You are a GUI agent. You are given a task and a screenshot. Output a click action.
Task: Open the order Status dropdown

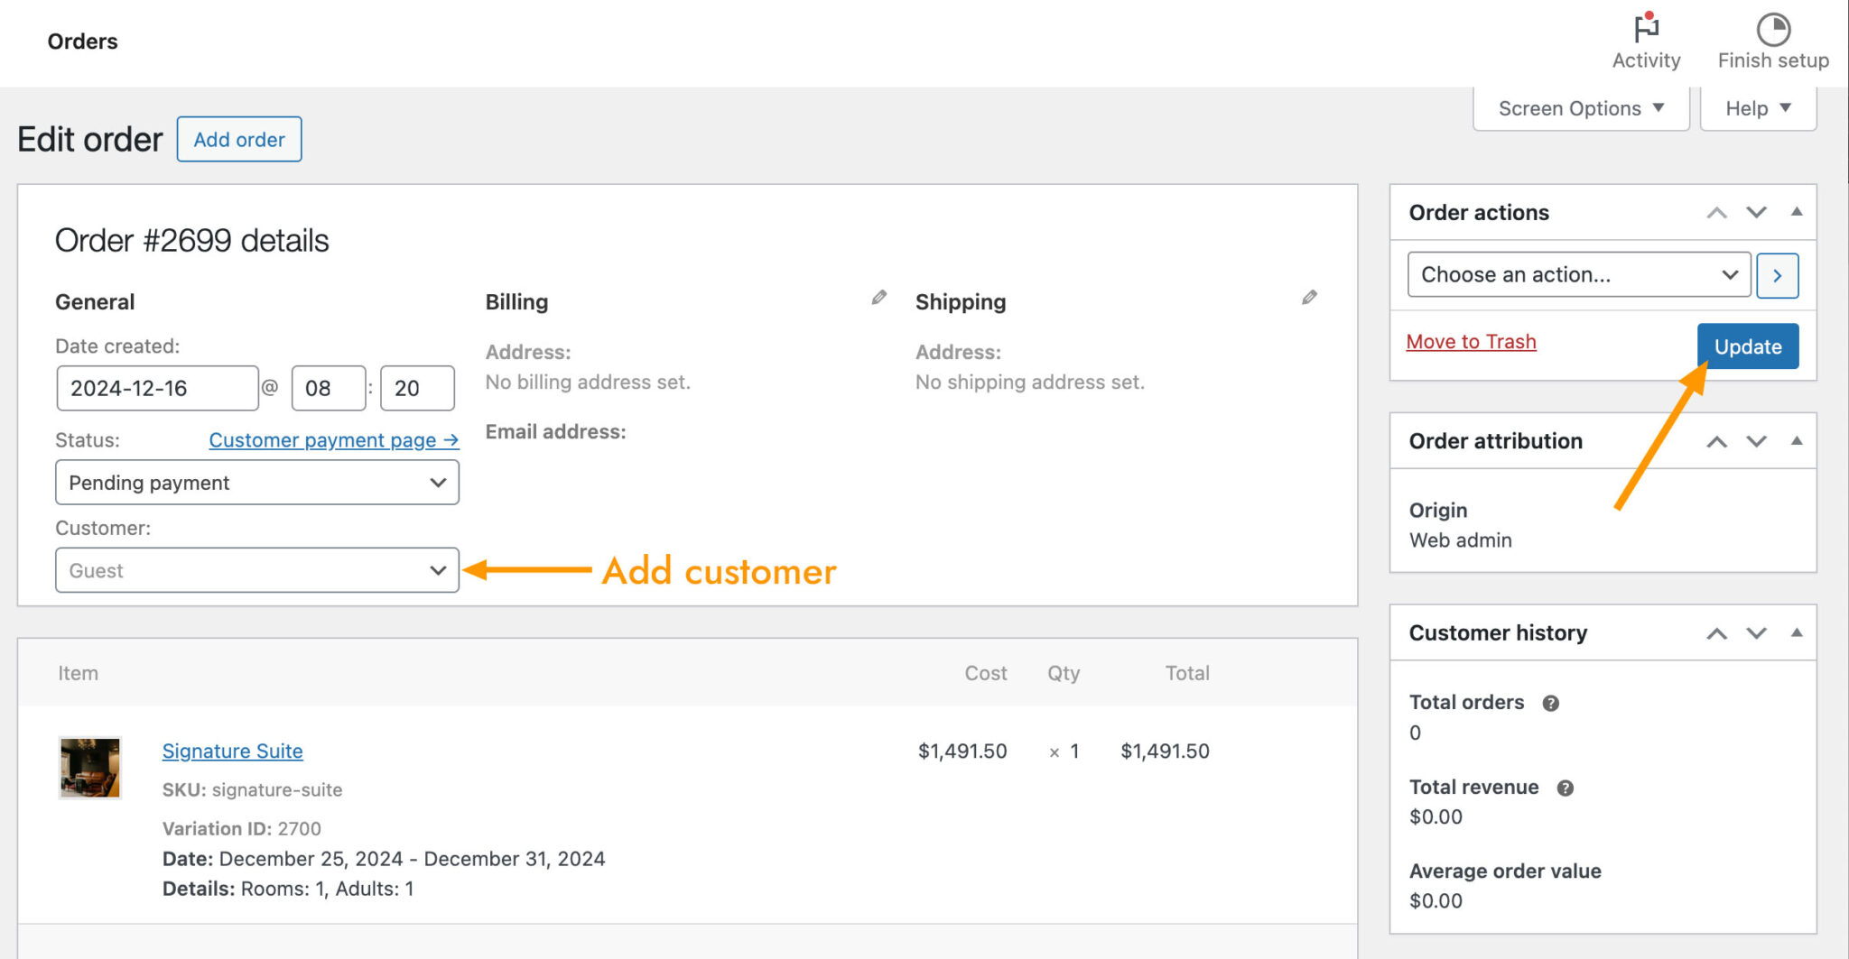pos(257,483)
